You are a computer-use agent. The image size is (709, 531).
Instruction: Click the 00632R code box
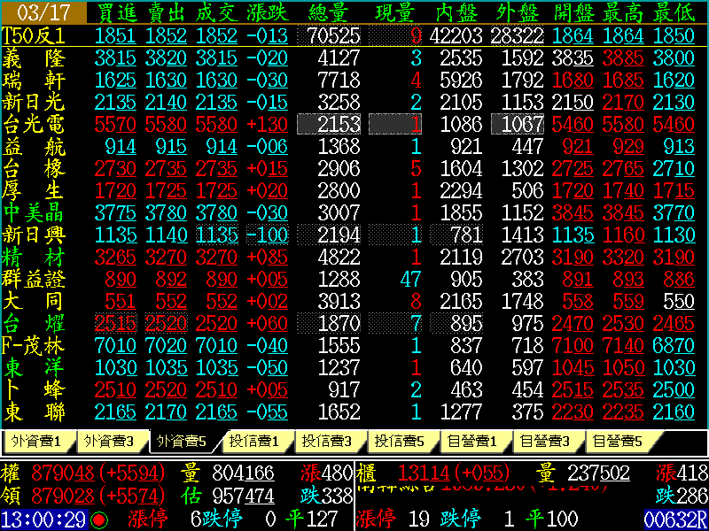coord(674,519)
